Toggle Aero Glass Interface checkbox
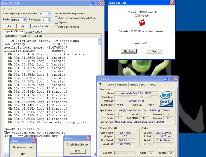 pyautogui.click(x=57, y=27)
